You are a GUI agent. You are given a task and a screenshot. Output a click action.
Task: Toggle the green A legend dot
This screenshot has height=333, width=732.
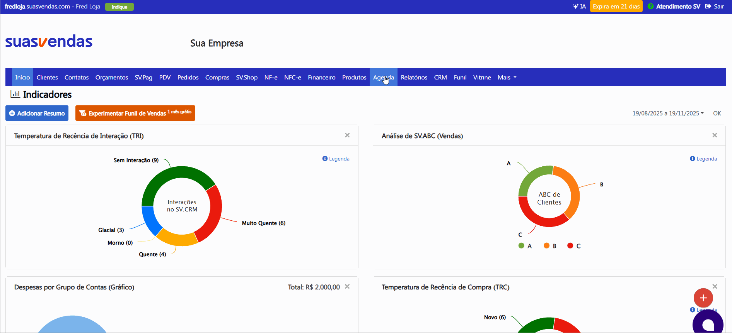click(521, 245)
